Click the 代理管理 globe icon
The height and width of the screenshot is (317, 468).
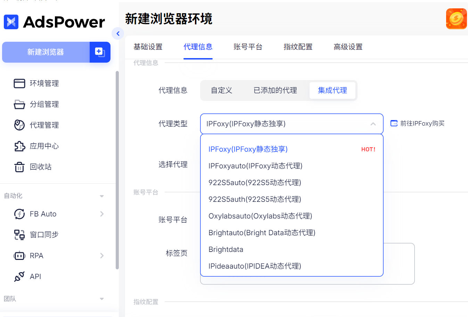click(19, 125)
